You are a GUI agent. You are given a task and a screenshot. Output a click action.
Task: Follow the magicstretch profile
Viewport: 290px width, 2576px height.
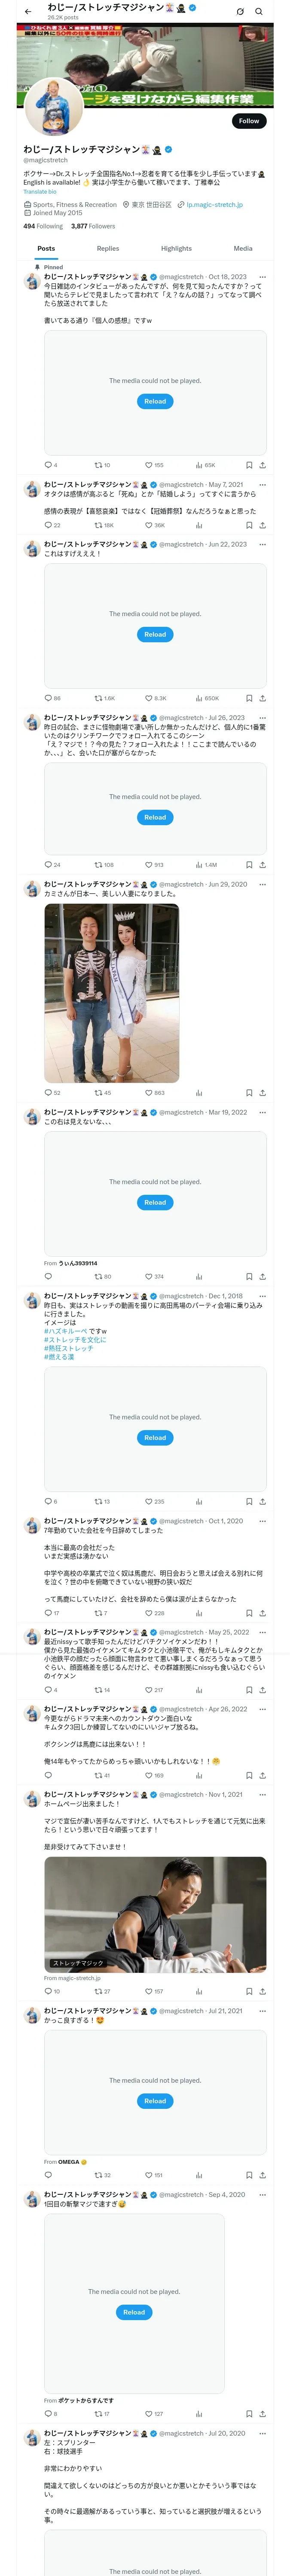[x=249, y=121]
